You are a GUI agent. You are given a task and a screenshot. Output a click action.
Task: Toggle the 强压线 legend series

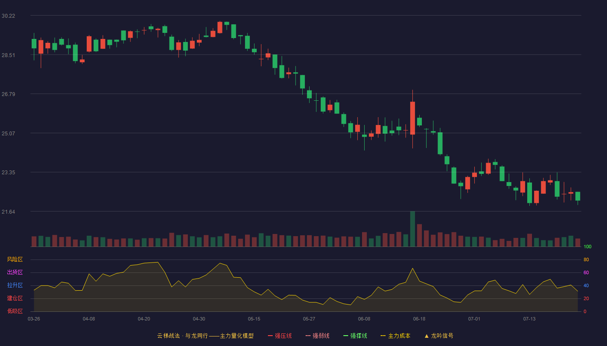coord(280,336)
